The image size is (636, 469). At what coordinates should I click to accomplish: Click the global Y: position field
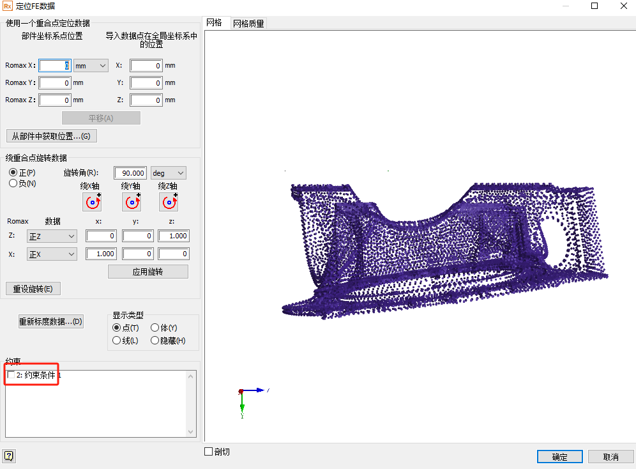coord(146,83)
